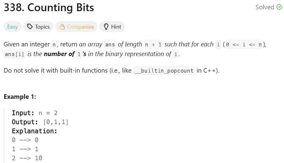Click the Solved status label

265,7
